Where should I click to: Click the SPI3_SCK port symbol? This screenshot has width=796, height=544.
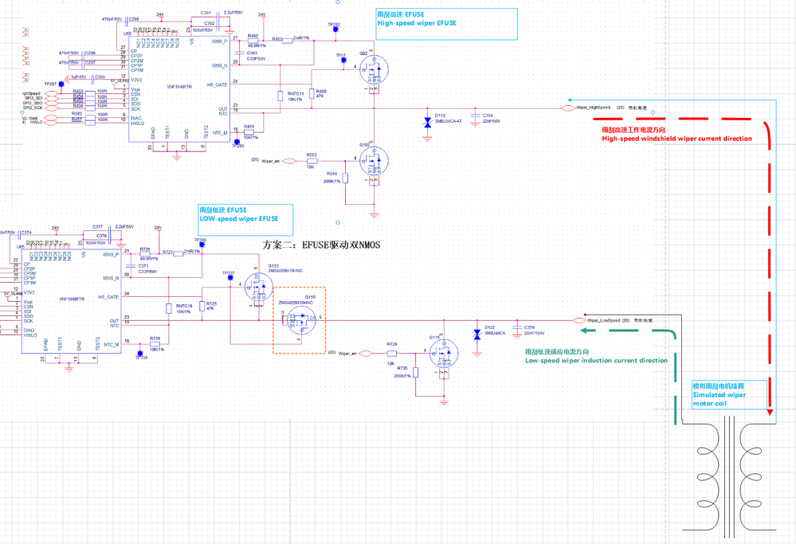[51, 108]
